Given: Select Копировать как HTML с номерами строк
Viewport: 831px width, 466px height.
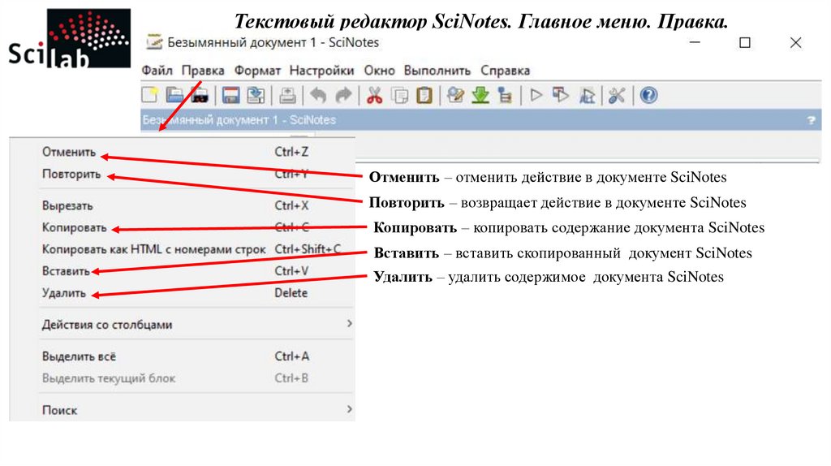Looking at the screenshot, I should coord(182,249).
